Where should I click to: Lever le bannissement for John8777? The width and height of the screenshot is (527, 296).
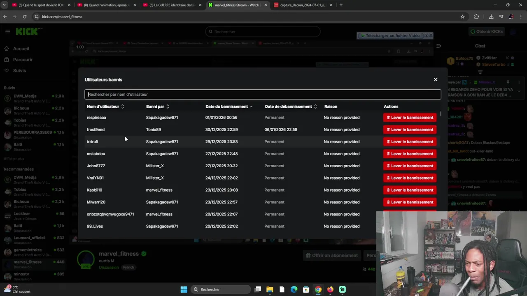[410, 166]
